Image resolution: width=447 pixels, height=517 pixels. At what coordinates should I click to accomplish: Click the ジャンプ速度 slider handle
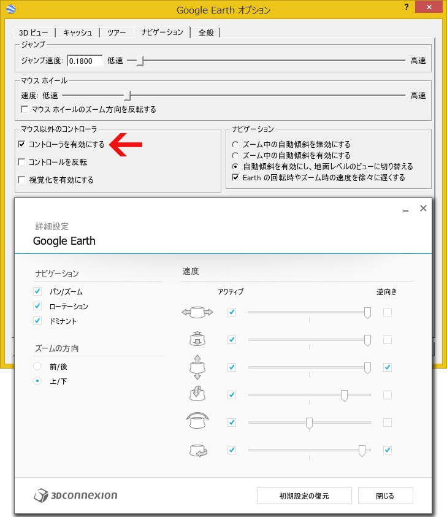pos(140,60)
